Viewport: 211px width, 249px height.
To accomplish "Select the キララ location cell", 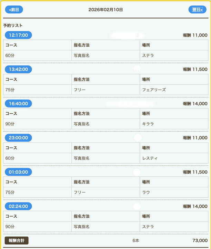I will (x=148, y=124).
